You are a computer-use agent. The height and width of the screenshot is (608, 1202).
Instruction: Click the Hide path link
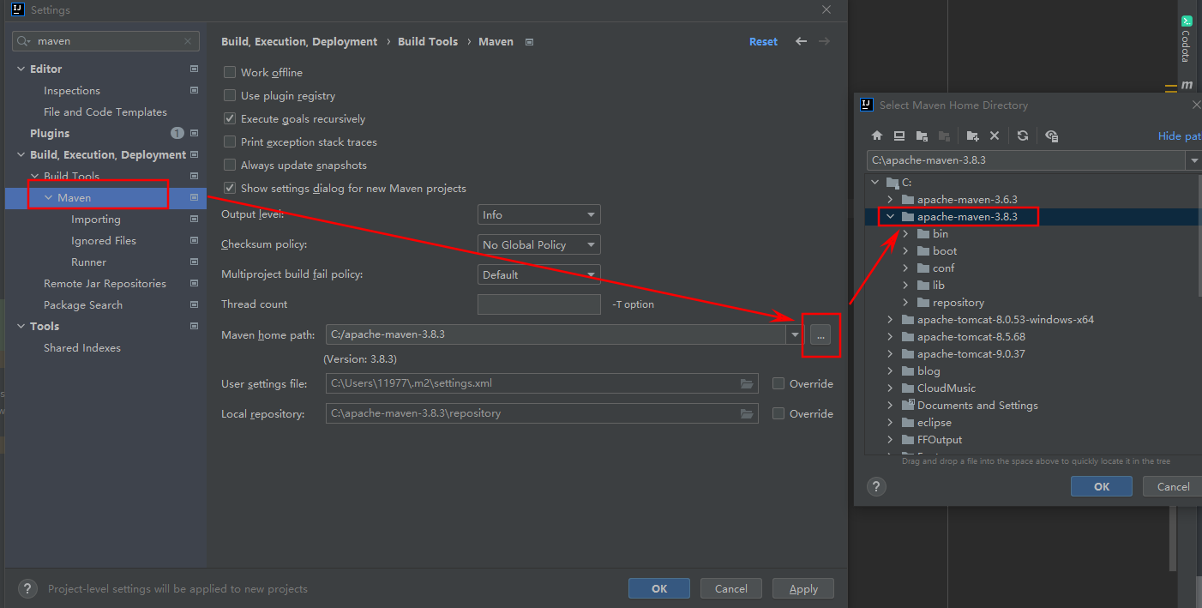(x=1180, y=135)
